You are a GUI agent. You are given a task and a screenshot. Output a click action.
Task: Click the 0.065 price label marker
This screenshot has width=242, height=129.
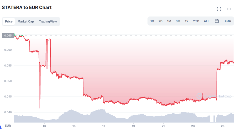point(8,36)
